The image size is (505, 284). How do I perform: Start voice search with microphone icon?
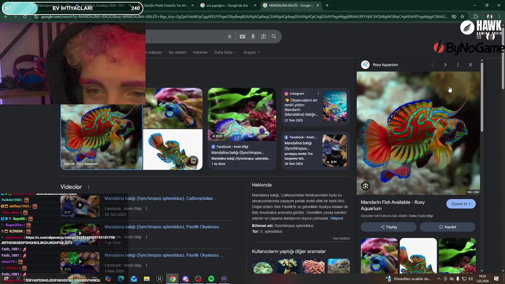(x=253, y=36)
